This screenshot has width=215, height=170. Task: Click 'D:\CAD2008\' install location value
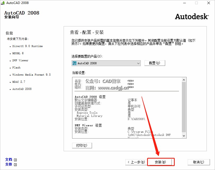click(x=136, y=119)
